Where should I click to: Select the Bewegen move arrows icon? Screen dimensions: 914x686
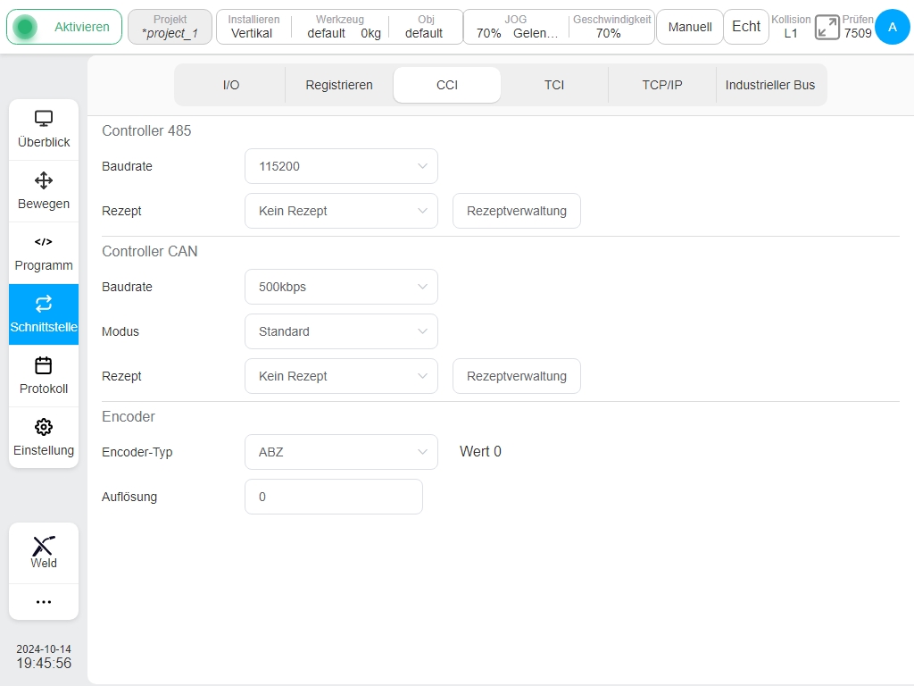point(44,180)
